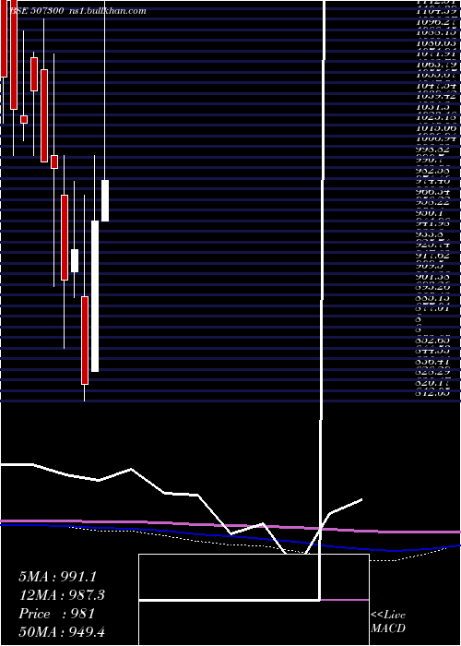Click the 1039.42 price axis label

436,96
